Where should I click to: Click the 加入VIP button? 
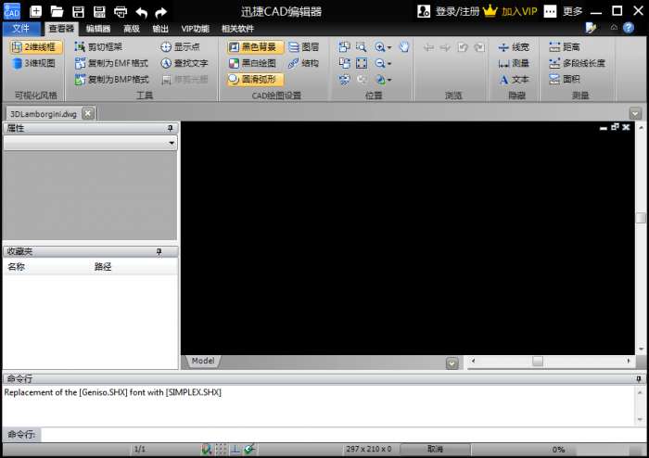pos(519,12)
